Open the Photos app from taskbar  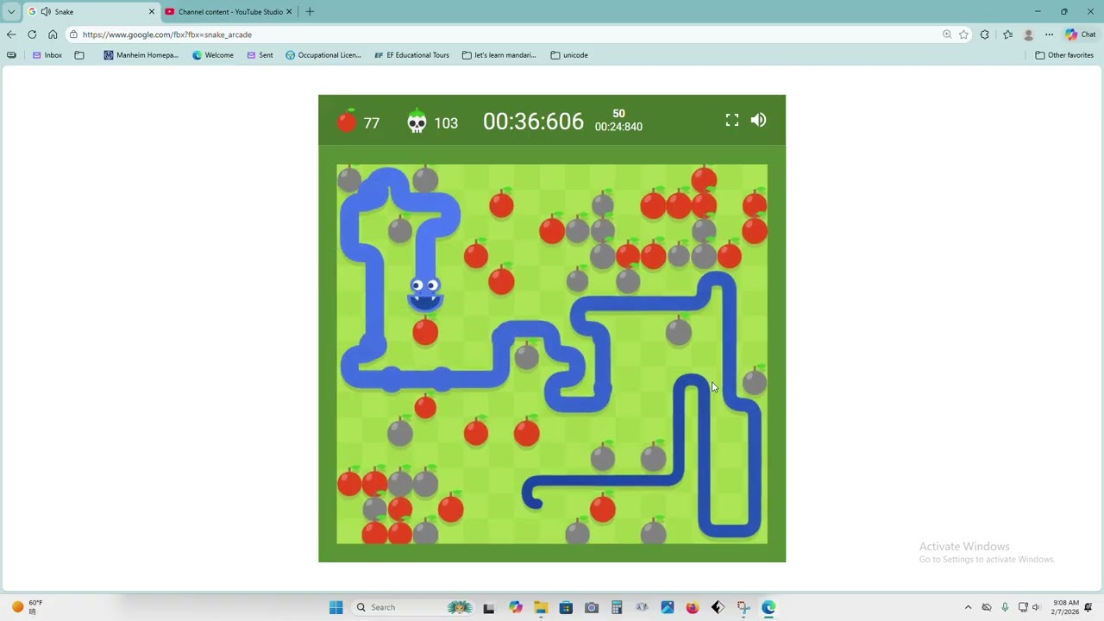pos(668,607)
